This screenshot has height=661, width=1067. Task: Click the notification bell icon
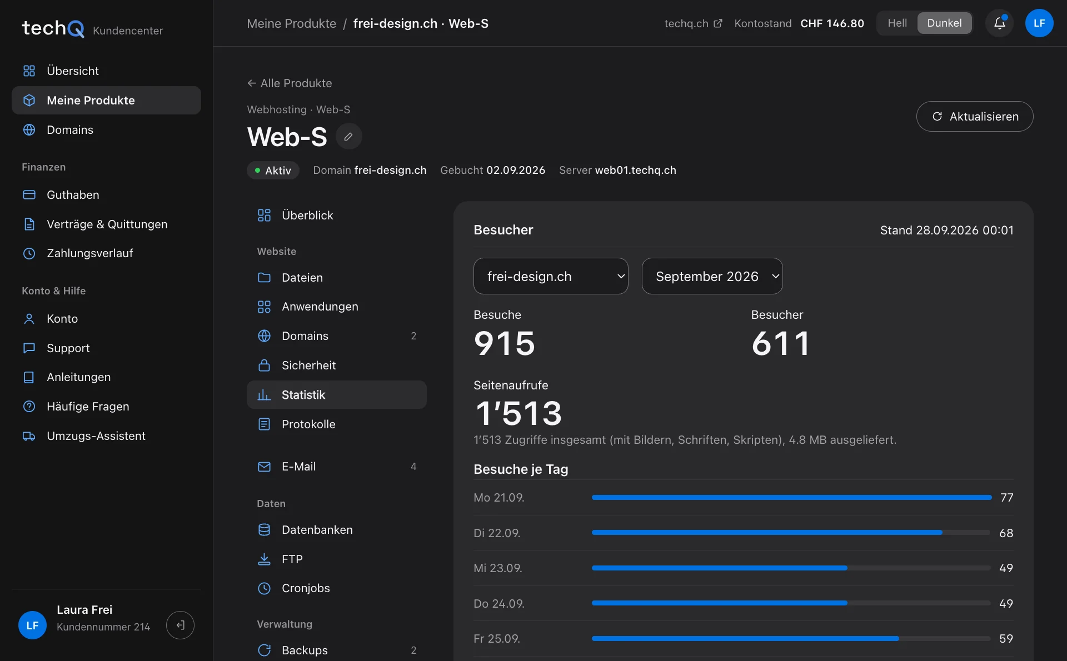[x=999, y=23]
